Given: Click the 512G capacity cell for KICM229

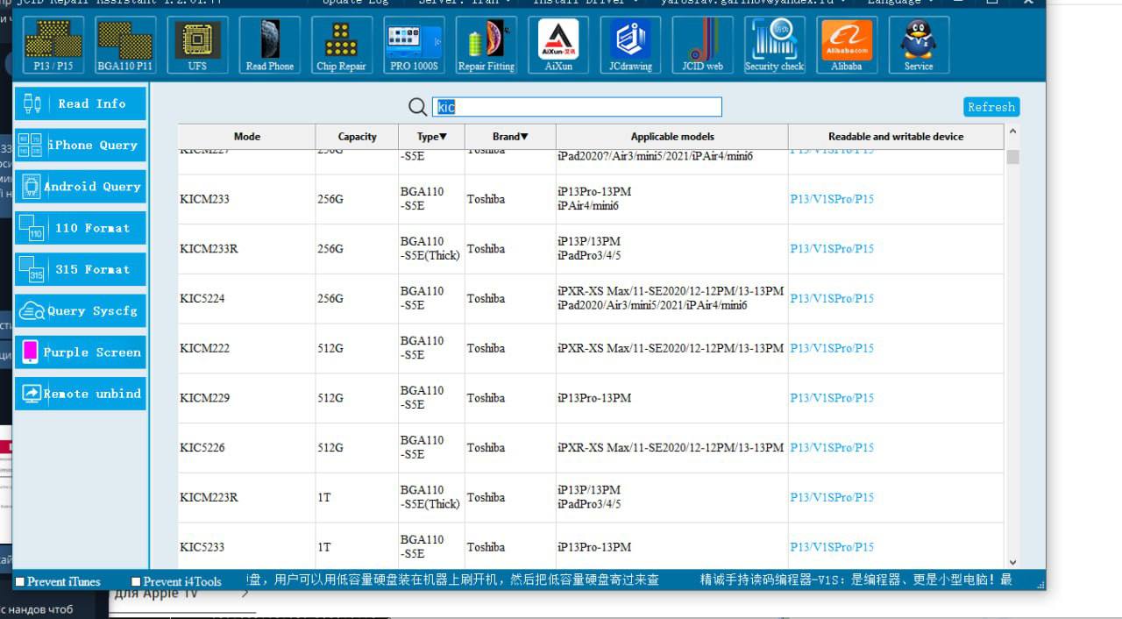Looking at the screenshot, I should pos(357,398).
